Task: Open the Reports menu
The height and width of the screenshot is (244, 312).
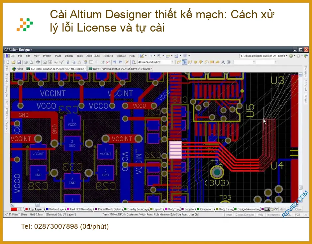Action: click(108, 56)
